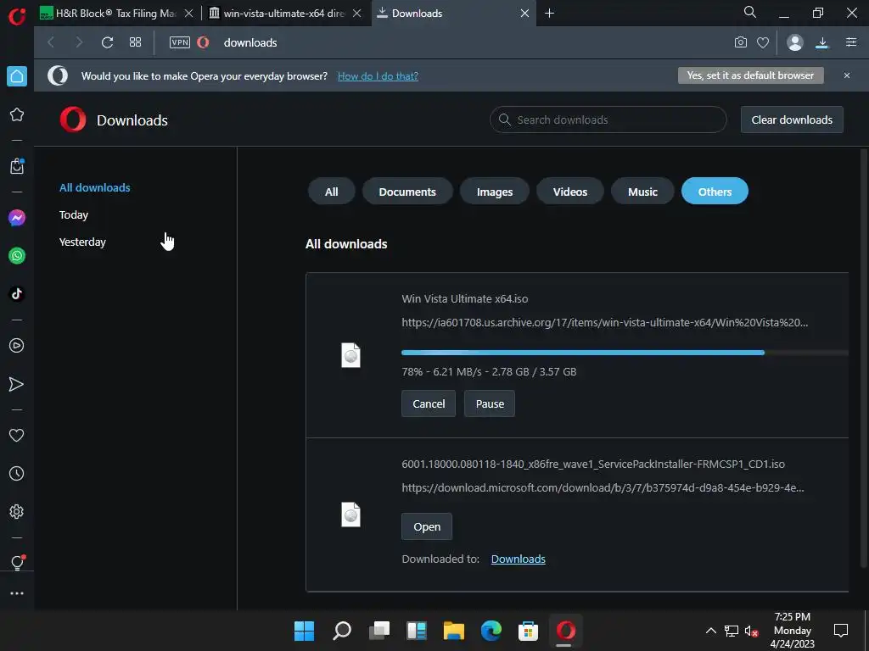The image size is (869, 651).
Task: Open Speed Dial tab grid icon
Action: 135,42
